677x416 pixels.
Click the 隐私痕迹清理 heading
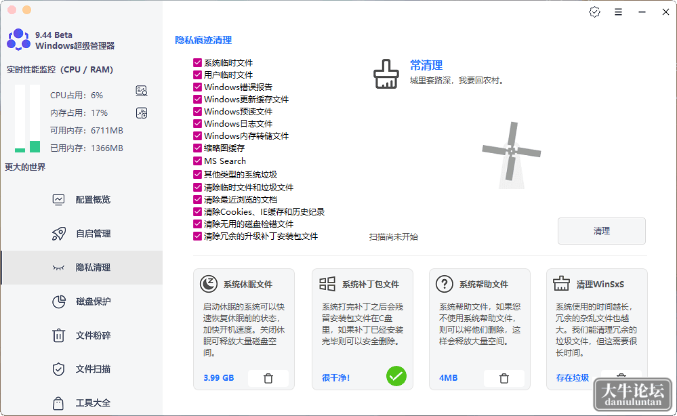(203, 40)
